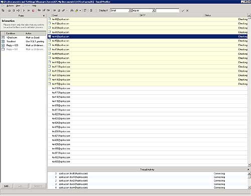This screenshot has width=251, height=196.
Task: Click the green checkmark apply filter icon
Action: pos(183,11)
